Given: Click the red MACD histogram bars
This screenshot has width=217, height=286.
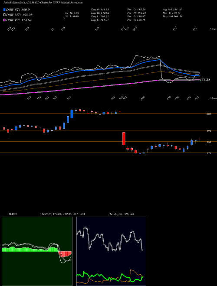Looking at the screenshot, I should [65, 254].
